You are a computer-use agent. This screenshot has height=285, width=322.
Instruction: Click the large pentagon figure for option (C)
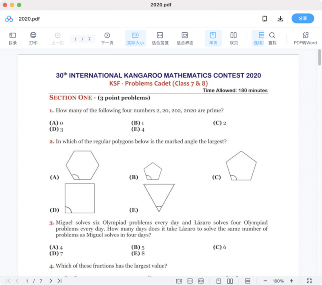[241, 166]
